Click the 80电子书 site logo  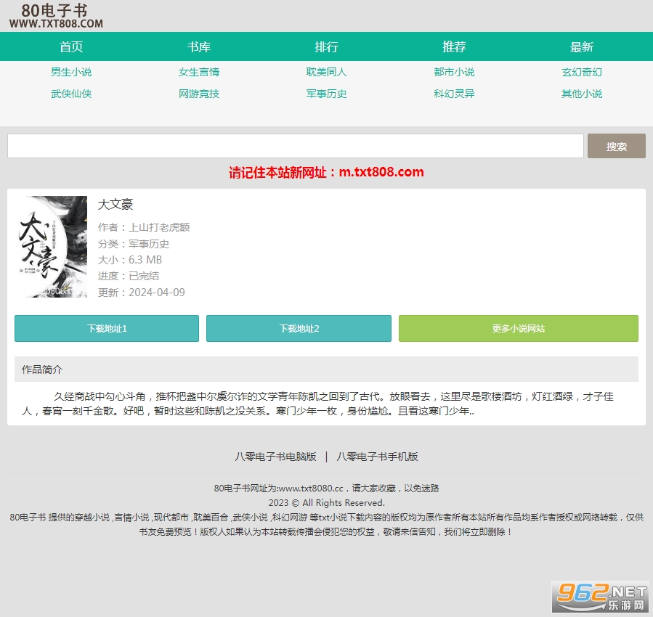coord(56,16)
